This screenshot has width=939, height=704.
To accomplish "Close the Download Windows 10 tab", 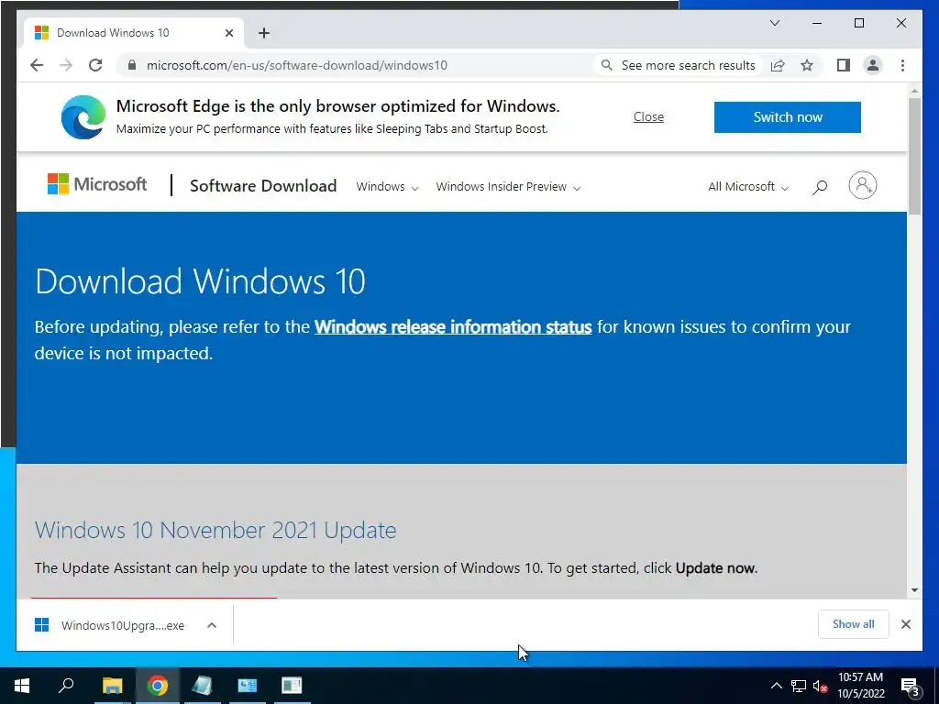I will point(228,33).
